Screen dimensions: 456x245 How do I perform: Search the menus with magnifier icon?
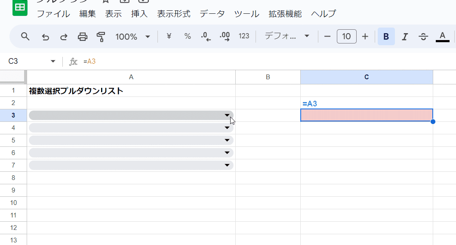(x=25, y=37)
